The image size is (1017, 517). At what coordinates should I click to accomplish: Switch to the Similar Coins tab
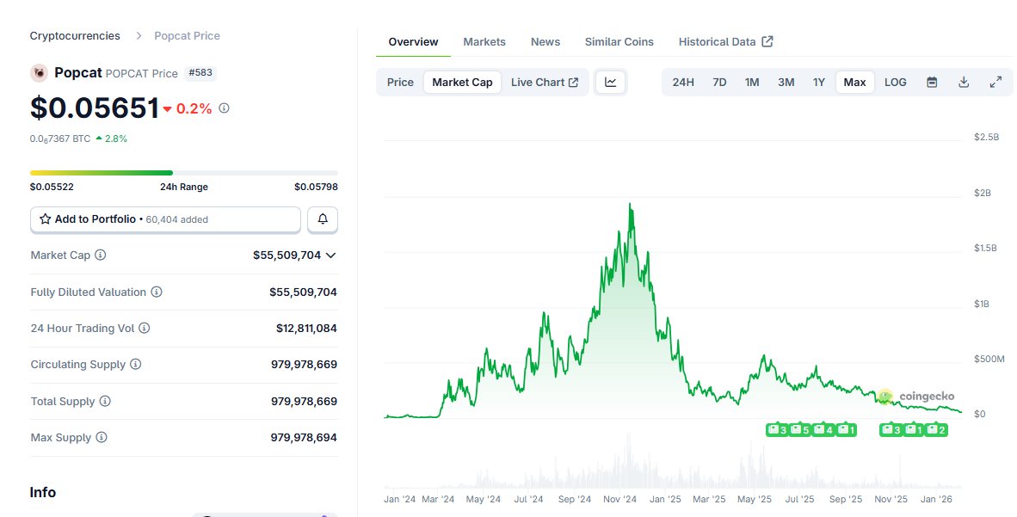point(619,41)
